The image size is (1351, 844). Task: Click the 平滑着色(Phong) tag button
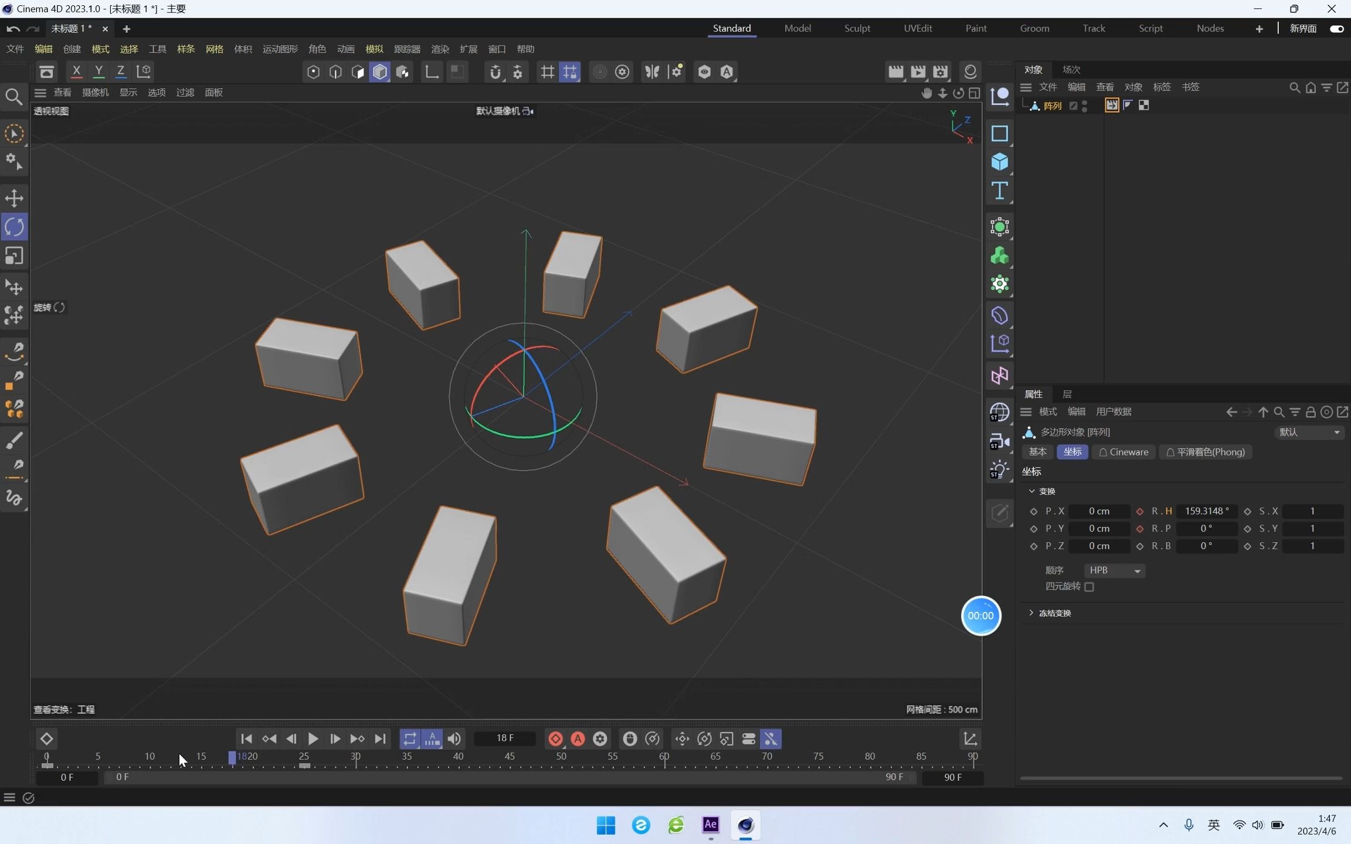1205,452
